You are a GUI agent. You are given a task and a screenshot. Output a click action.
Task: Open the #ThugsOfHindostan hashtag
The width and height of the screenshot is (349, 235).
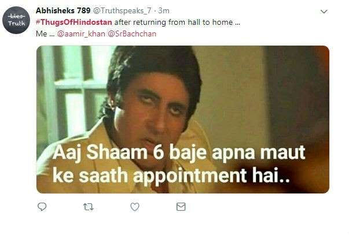[x=74, y=22]
